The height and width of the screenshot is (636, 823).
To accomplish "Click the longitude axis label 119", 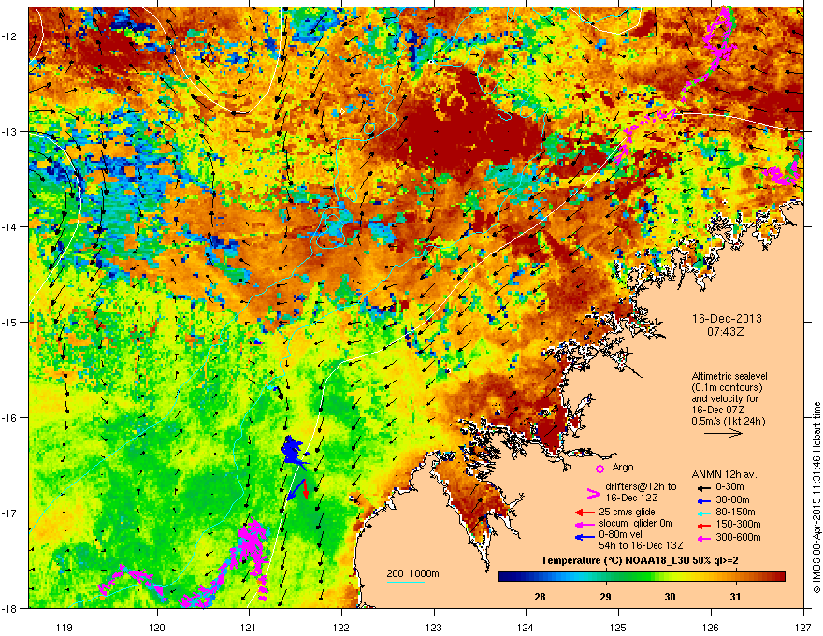I will coord(65,627).
